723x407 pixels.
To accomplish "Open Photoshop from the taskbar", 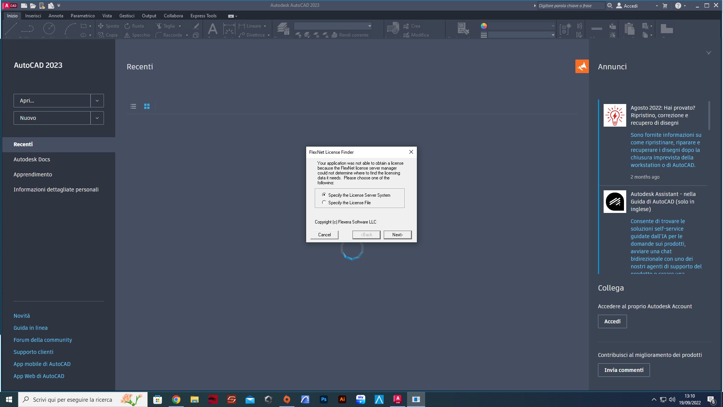I will tap(323, 399).
